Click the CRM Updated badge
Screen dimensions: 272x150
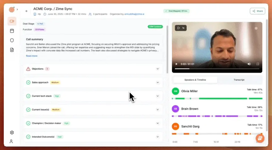tap(155, 26)
